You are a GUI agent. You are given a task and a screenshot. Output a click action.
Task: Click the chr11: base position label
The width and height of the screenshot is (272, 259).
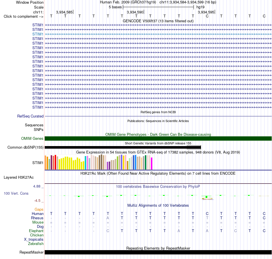point(38,12)
